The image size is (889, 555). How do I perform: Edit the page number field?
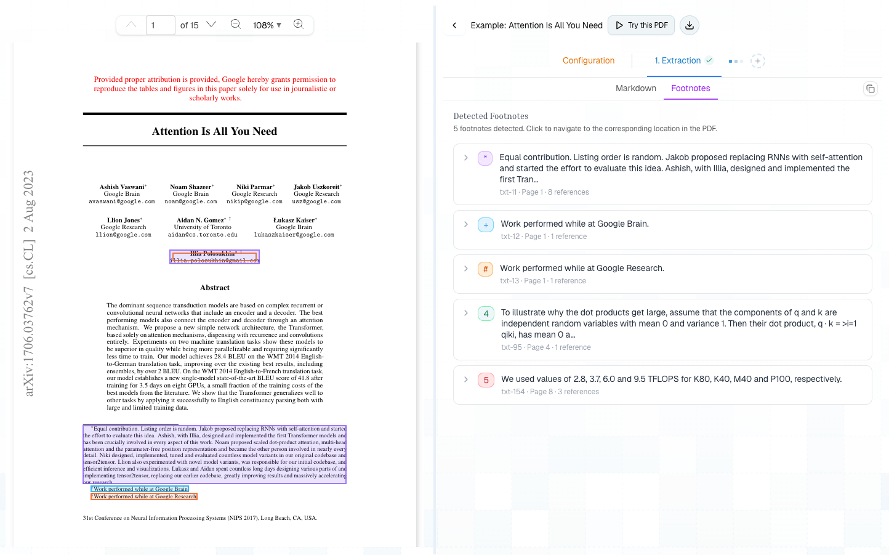pyautogui.click(x=161, y=25)
